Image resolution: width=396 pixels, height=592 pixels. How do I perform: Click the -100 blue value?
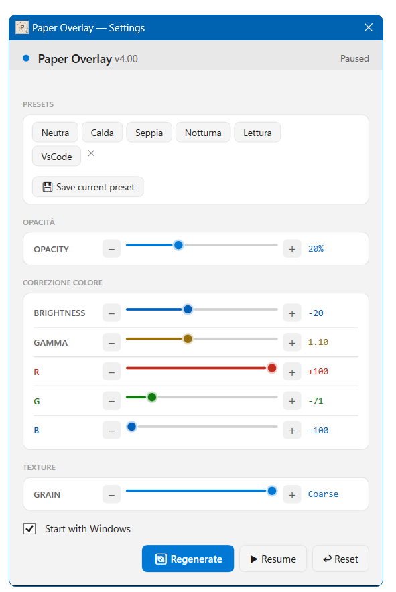pyautogui.click(x=318, y=431)
